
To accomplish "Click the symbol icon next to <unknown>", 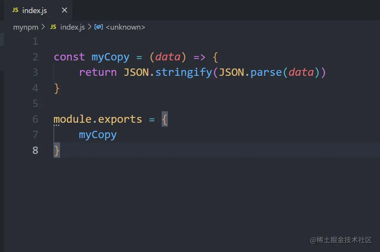I will click(99, 27).
